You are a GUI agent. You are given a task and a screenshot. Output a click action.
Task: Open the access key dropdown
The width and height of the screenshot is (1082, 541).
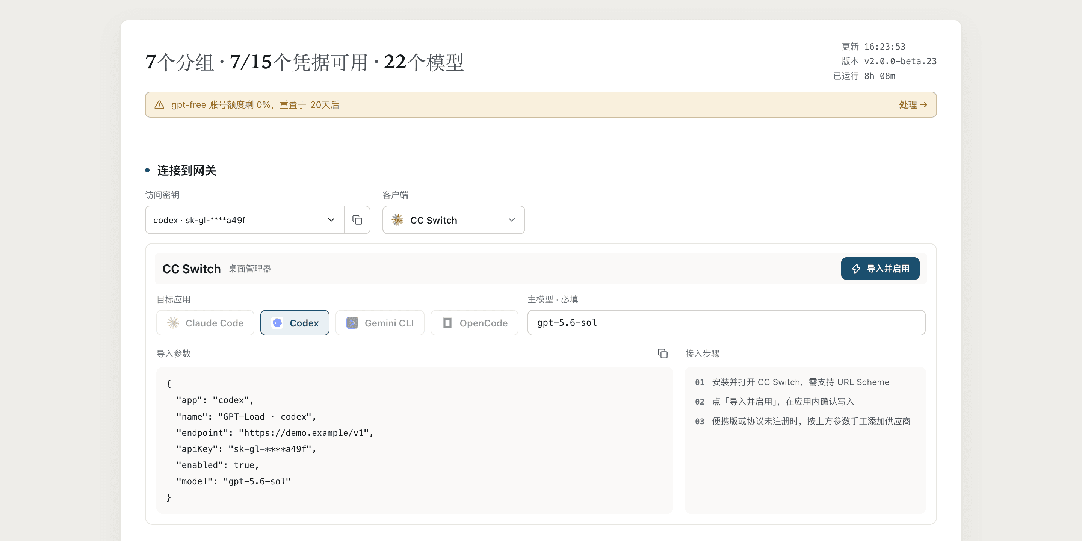point(245,220)
